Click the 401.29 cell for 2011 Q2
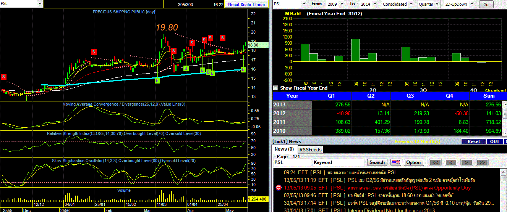The image size is (507, 212). pos(371,122)
